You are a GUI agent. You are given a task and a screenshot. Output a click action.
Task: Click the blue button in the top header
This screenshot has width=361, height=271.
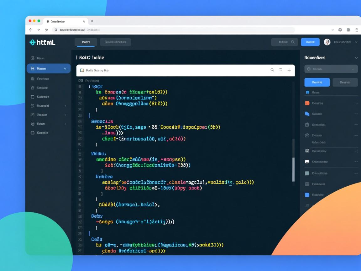point(310,42)
